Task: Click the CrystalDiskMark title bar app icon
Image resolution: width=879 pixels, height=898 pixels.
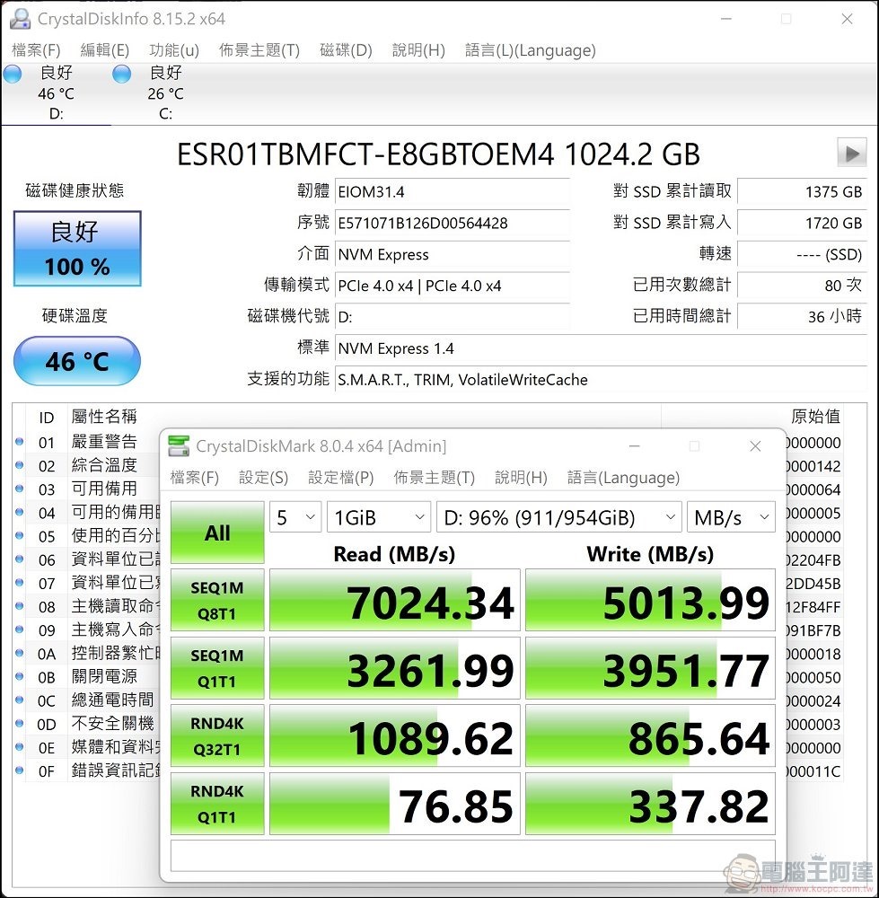Action: [x=179, y=445]
